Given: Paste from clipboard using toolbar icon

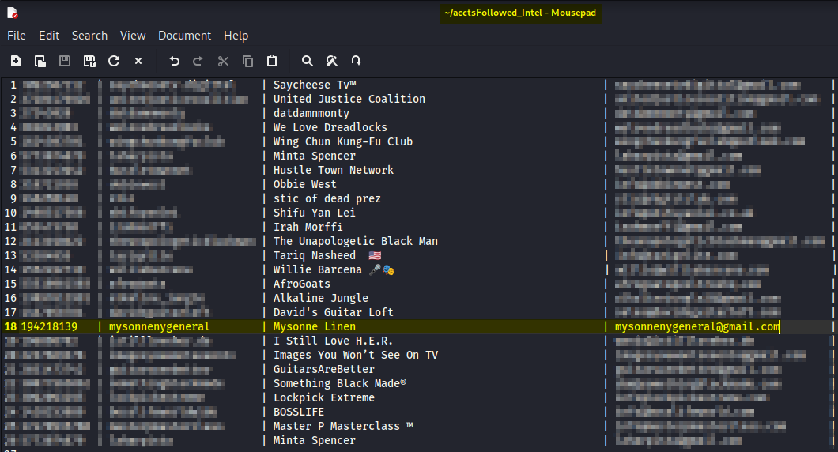Looking at the screenshot, I should (272, 61).
